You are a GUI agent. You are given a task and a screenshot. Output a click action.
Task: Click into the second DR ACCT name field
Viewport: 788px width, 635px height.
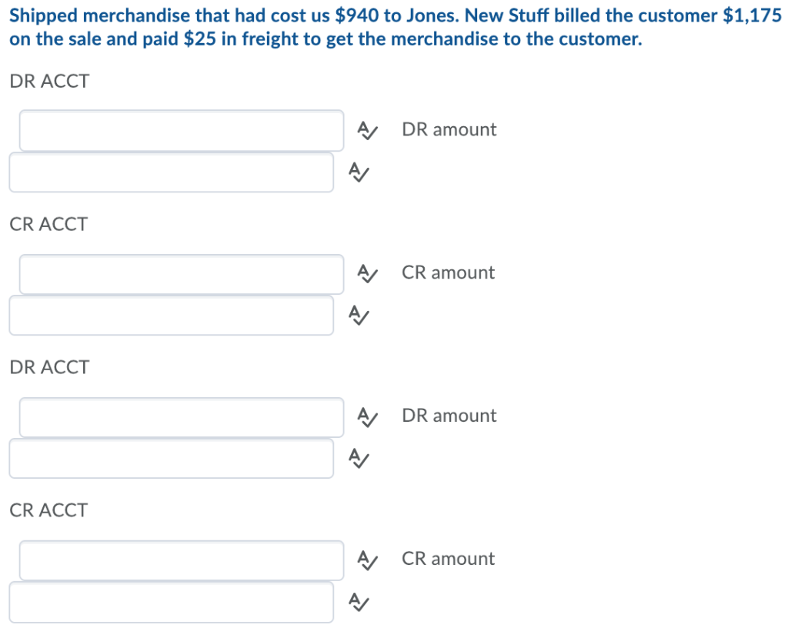click(x=181, y=416)
